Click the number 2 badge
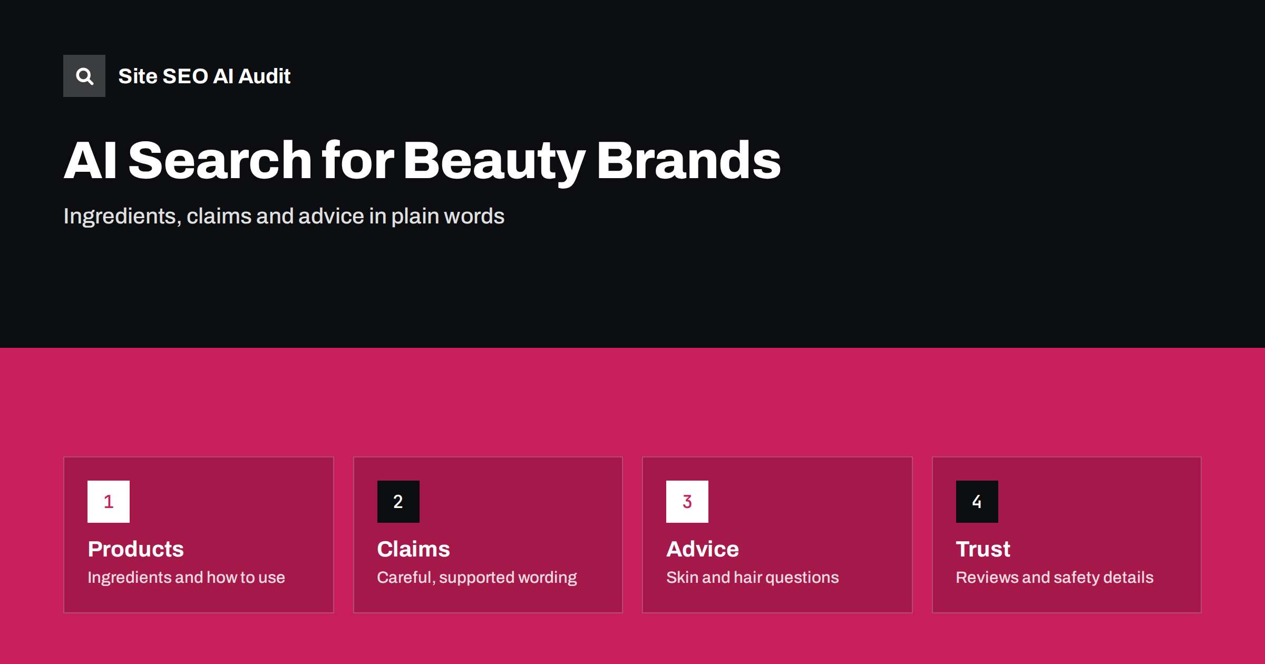 pyautogui.click(x=398, y=502)
